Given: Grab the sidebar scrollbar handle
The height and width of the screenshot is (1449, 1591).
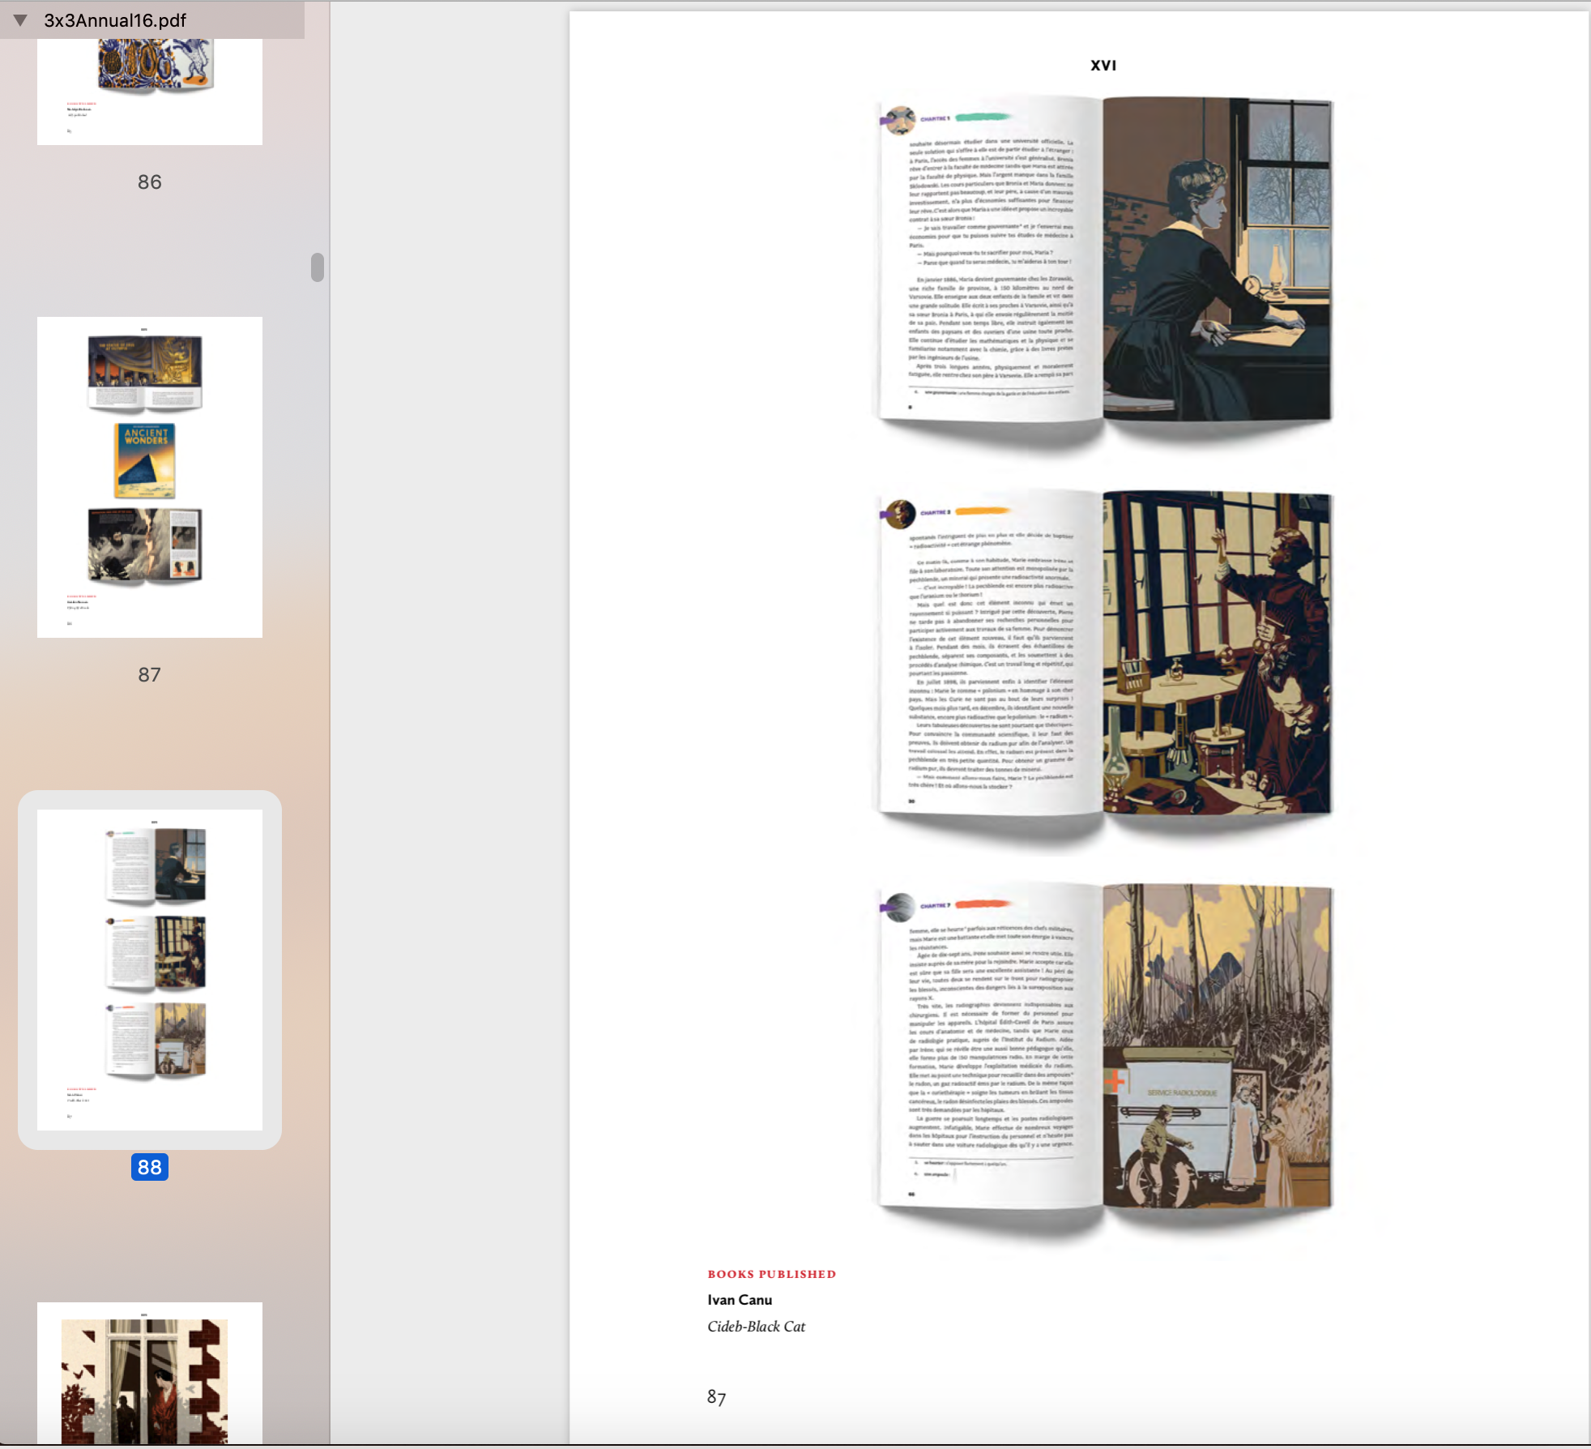Looking at the screenshot, I should (x=318, y=267).
